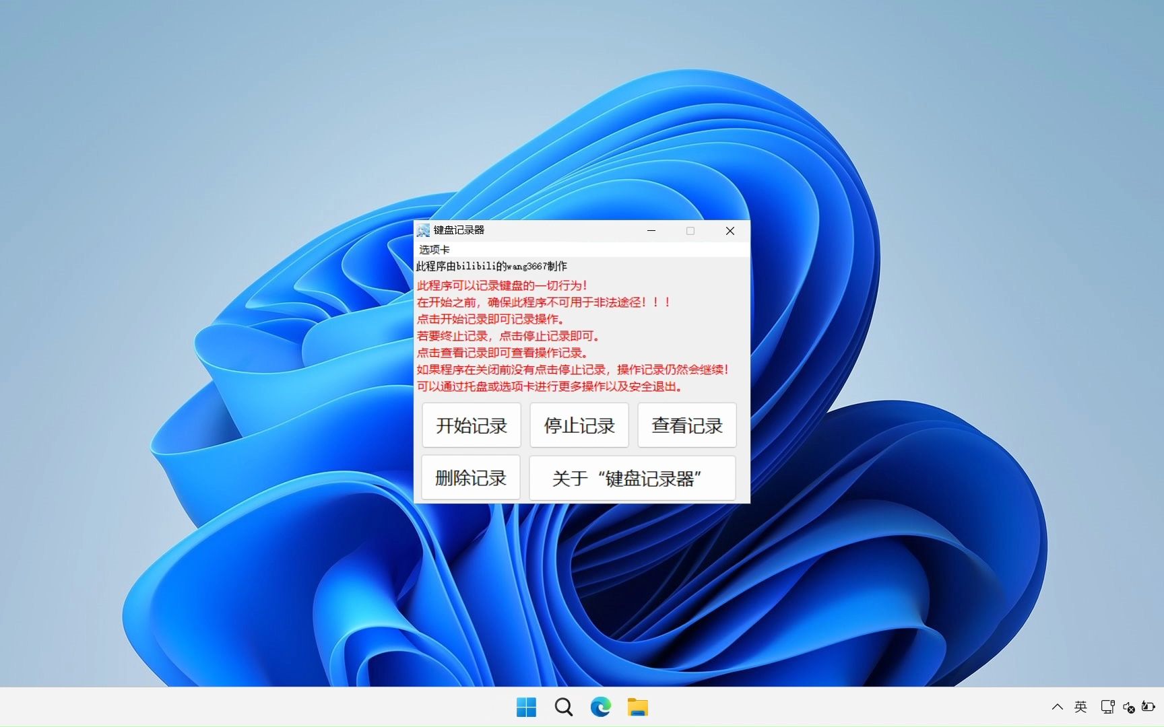Click 查看记录 to view recorded logs
Screen dimensions: 1164x727
[x=686, y=425]
